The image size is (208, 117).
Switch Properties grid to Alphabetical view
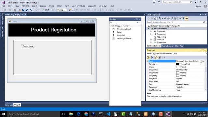coord(152,57)
